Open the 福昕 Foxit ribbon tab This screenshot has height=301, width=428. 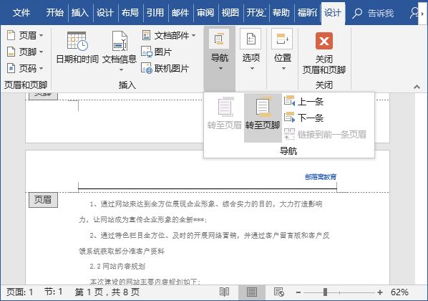[307, 13]
